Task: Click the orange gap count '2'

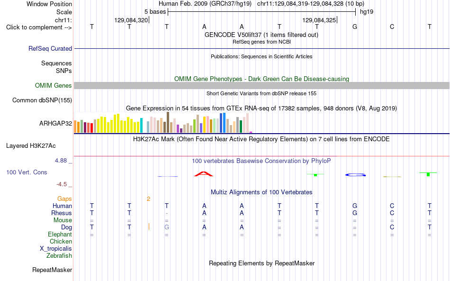Action: coord(148,199)
